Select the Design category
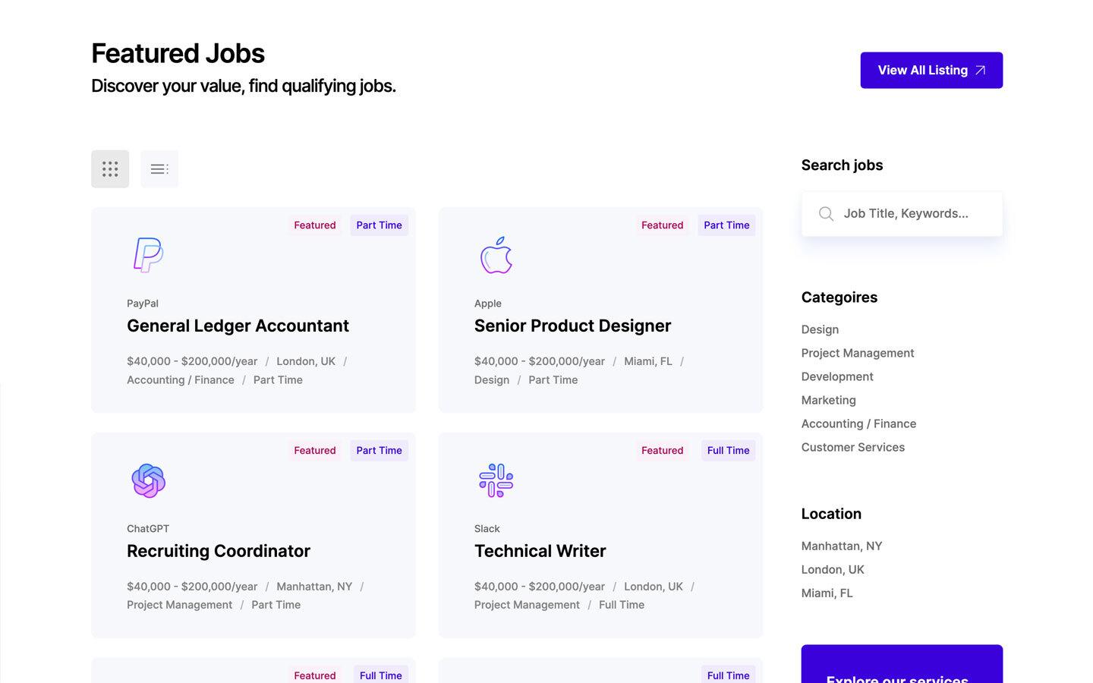Screen dimensions: 1093x683 coord(820,329)
